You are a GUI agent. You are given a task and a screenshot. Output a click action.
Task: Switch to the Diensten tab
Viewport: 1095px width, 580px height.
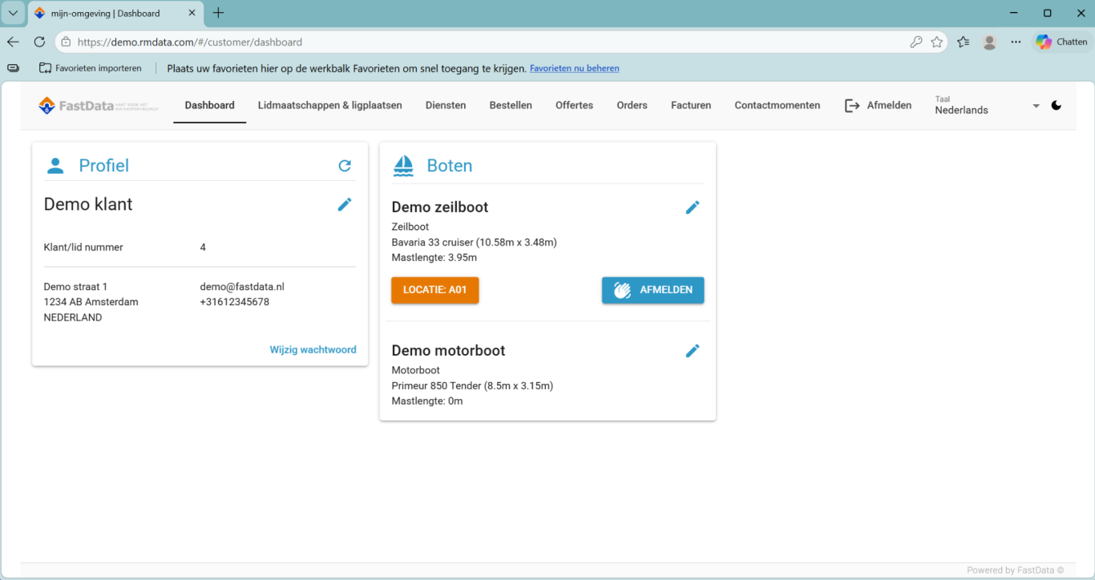(446, 105)
